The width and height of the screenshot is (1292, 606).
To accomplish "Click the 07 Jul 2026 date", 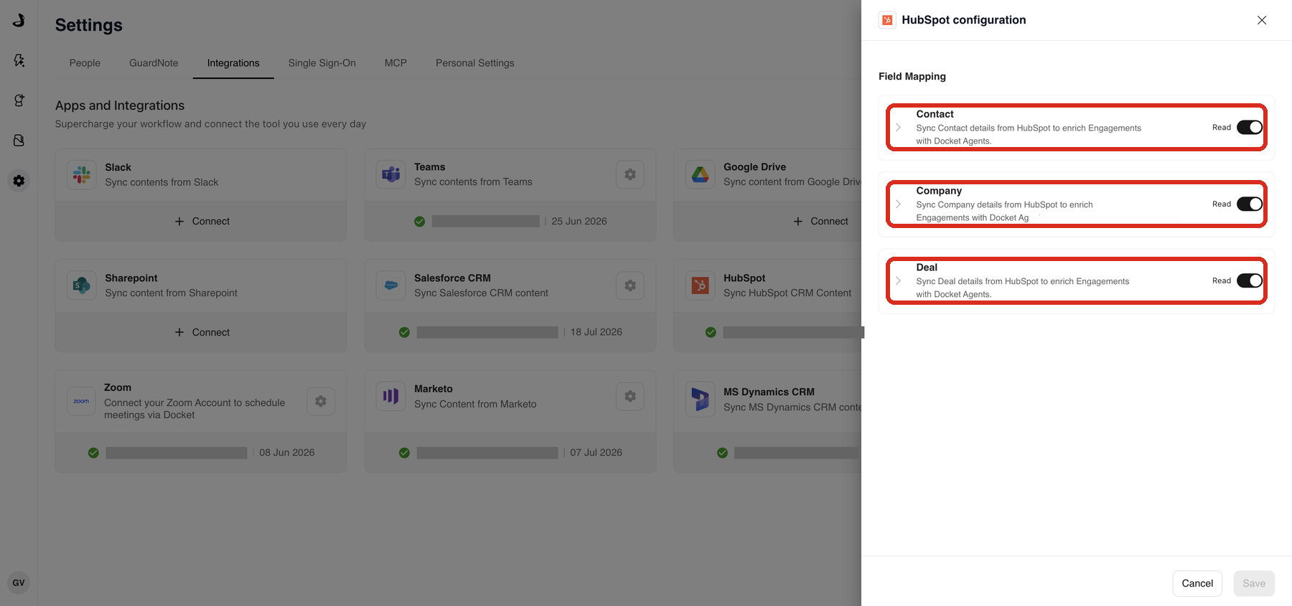I will (596, 453).
